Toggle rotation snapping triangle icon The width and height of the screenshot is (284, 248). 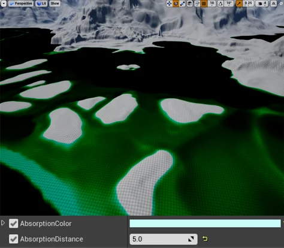220,4
